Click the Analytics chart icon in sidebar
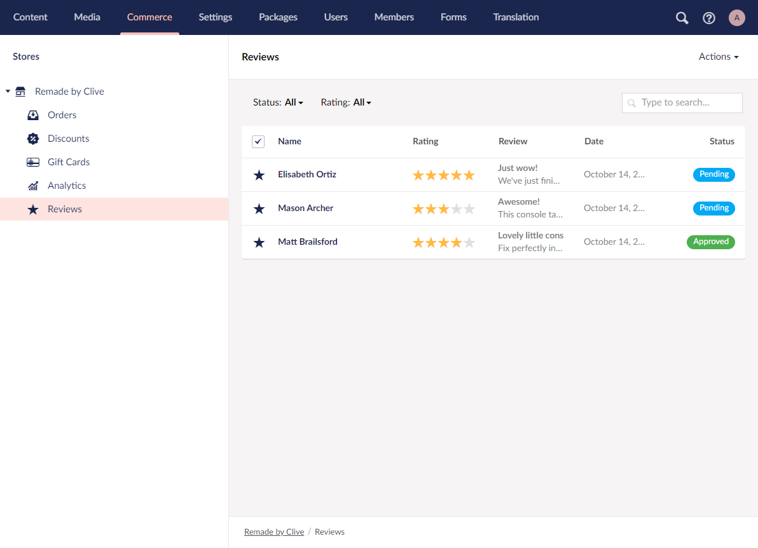 pyautogui.click(x=33, y=186)
